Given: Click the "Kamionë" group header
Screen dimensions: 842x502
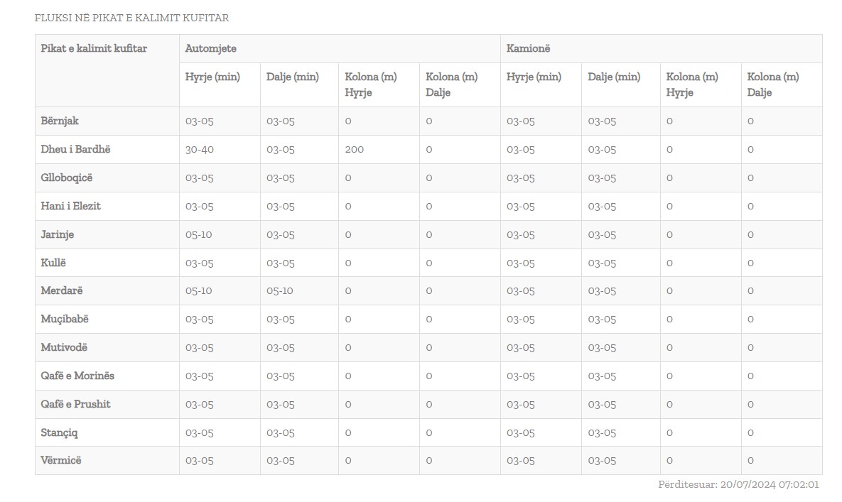Looking at the screenshot, I should pyautogui.click(x=528, y=48).
